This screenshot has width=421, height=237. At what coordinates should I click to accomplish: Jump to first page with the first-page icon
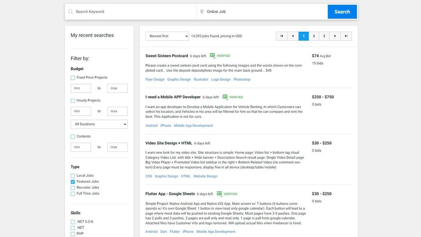click(x=281, y=36)
